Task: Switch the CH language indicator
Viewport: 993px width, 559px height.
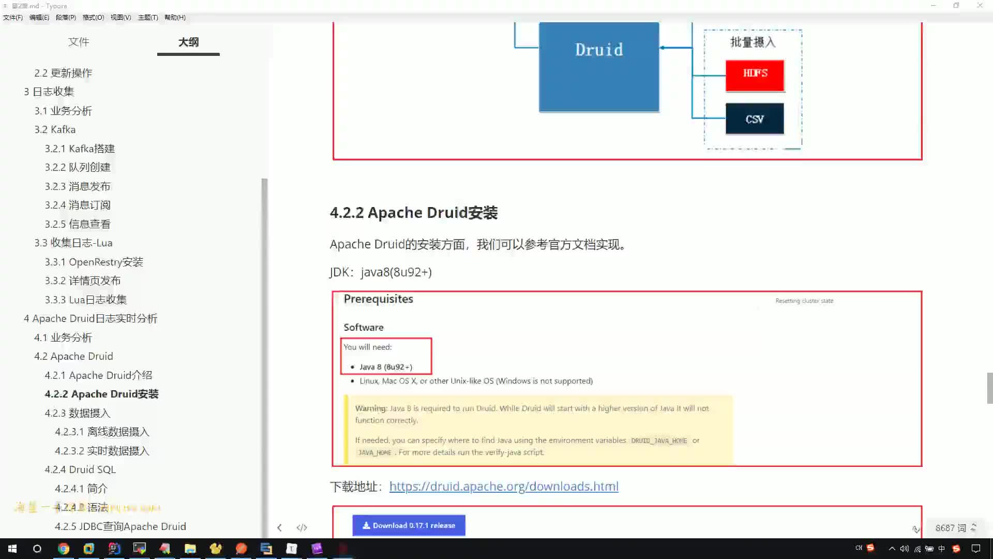Action: pos(859,548)
